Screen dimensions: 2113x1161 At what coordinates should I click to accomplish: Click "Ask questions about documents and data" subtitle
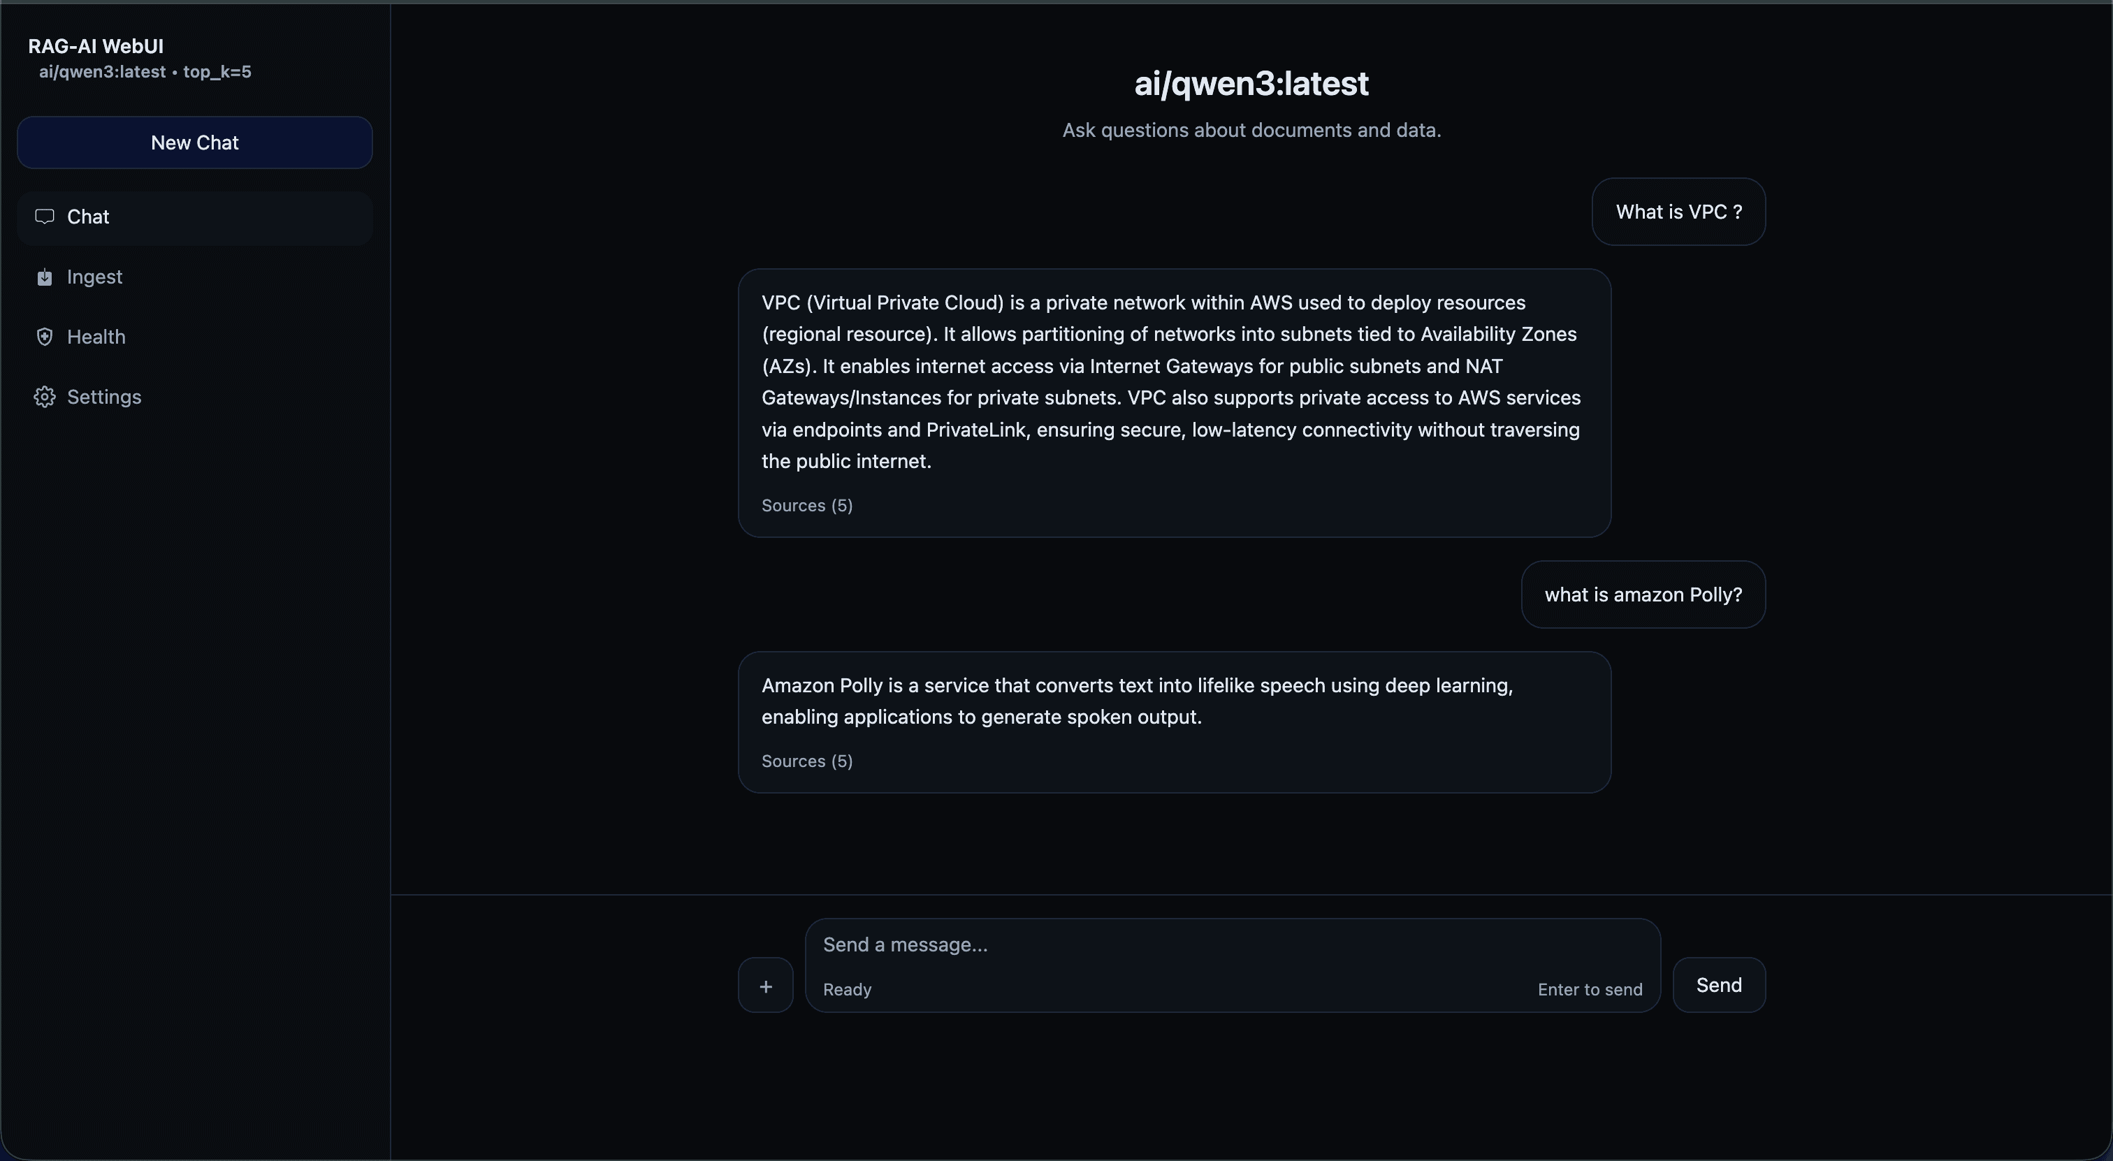tap(1251, 131)
